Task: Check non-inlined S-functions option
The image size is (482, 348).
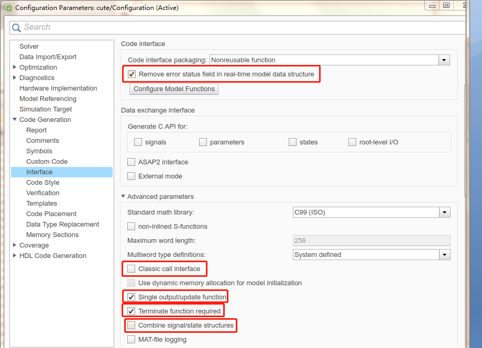Action: (x=132, y=227)
